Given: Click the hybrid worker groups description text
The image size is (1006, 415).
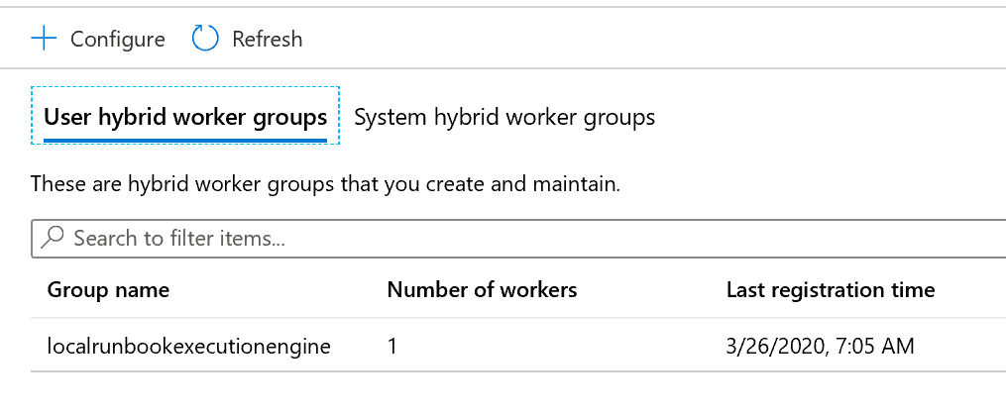Looking at the screenshot, I should tap(325, 184).
